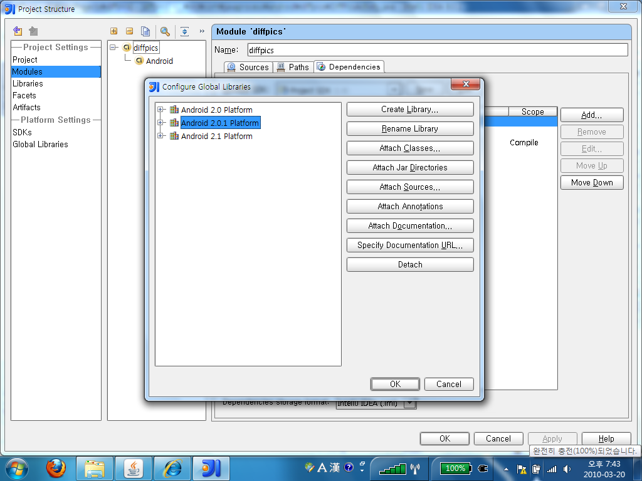
Task: Click the expand all icon in module toolbar
Action: tap(114, 31)
